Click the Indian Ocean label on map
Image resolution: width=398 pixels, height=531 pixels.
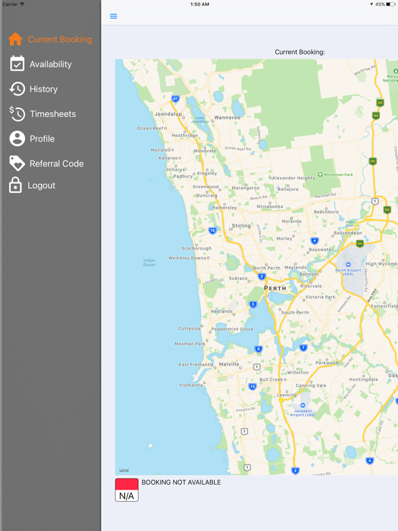(149, 263)
